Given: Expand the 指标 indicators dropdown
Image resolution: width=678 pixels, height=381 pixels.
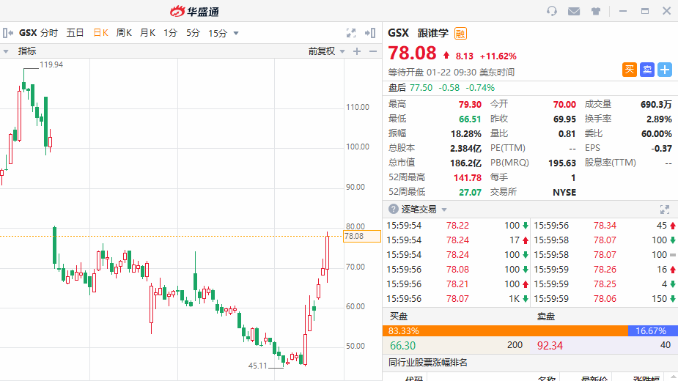Looking at the screenshot, I should coord(6,51).
